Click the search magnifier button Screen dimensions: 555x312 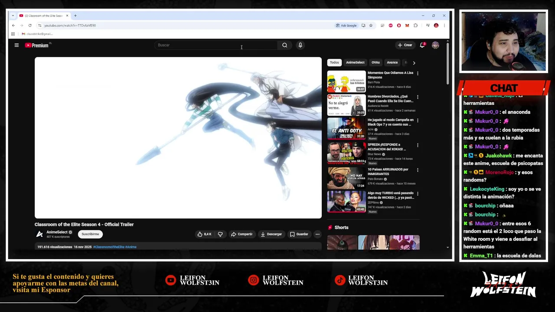coord(284,45)
